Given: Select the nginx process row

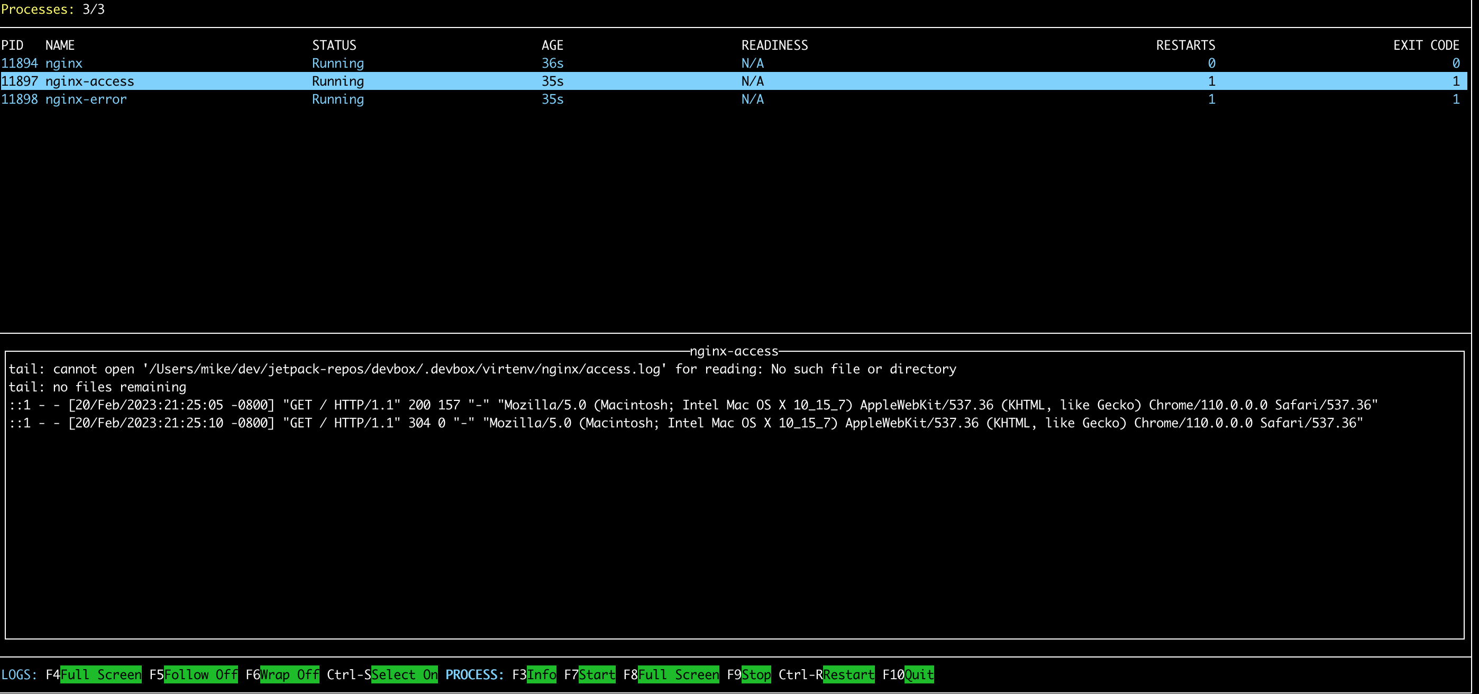Looking at the screenshot, I should [x=63, y=63].
